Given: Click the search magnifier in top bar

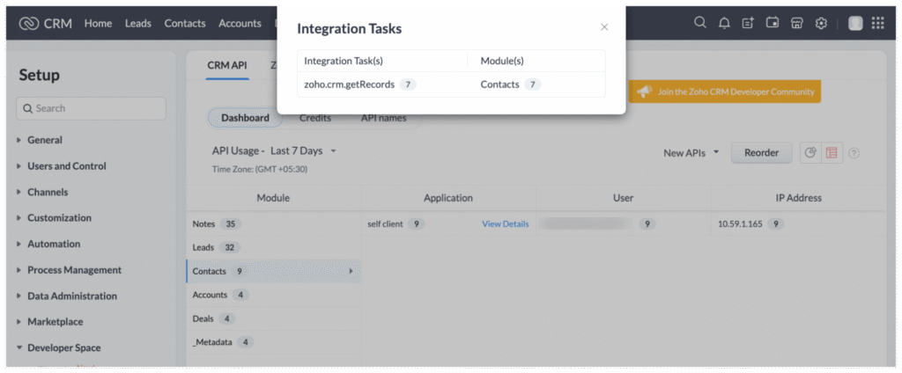Looking at the screenshot, I should tap(700, 23).
